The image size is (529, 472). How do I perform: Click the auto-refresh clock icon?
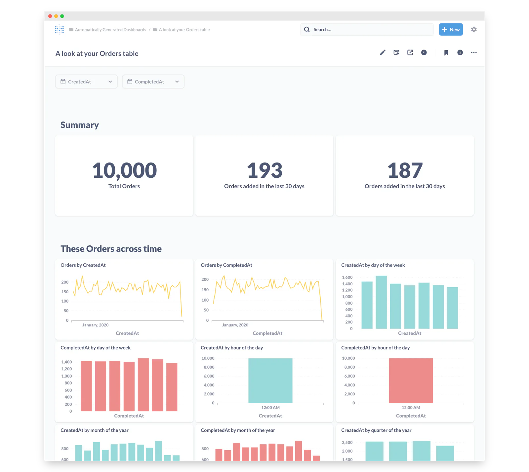point(424,53)
